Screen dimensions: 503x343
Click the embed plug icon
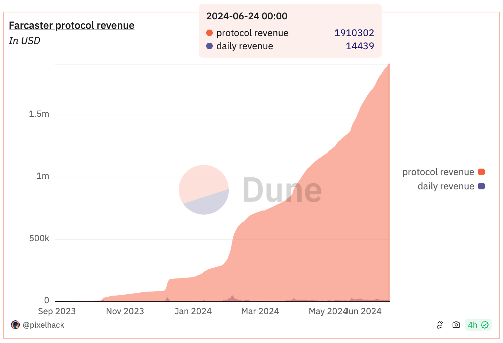coord(439,324)
